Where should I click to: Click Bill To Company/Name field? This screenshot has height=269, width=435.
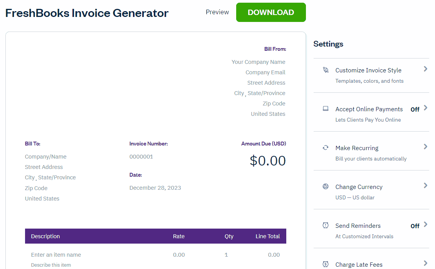[46, 157]
